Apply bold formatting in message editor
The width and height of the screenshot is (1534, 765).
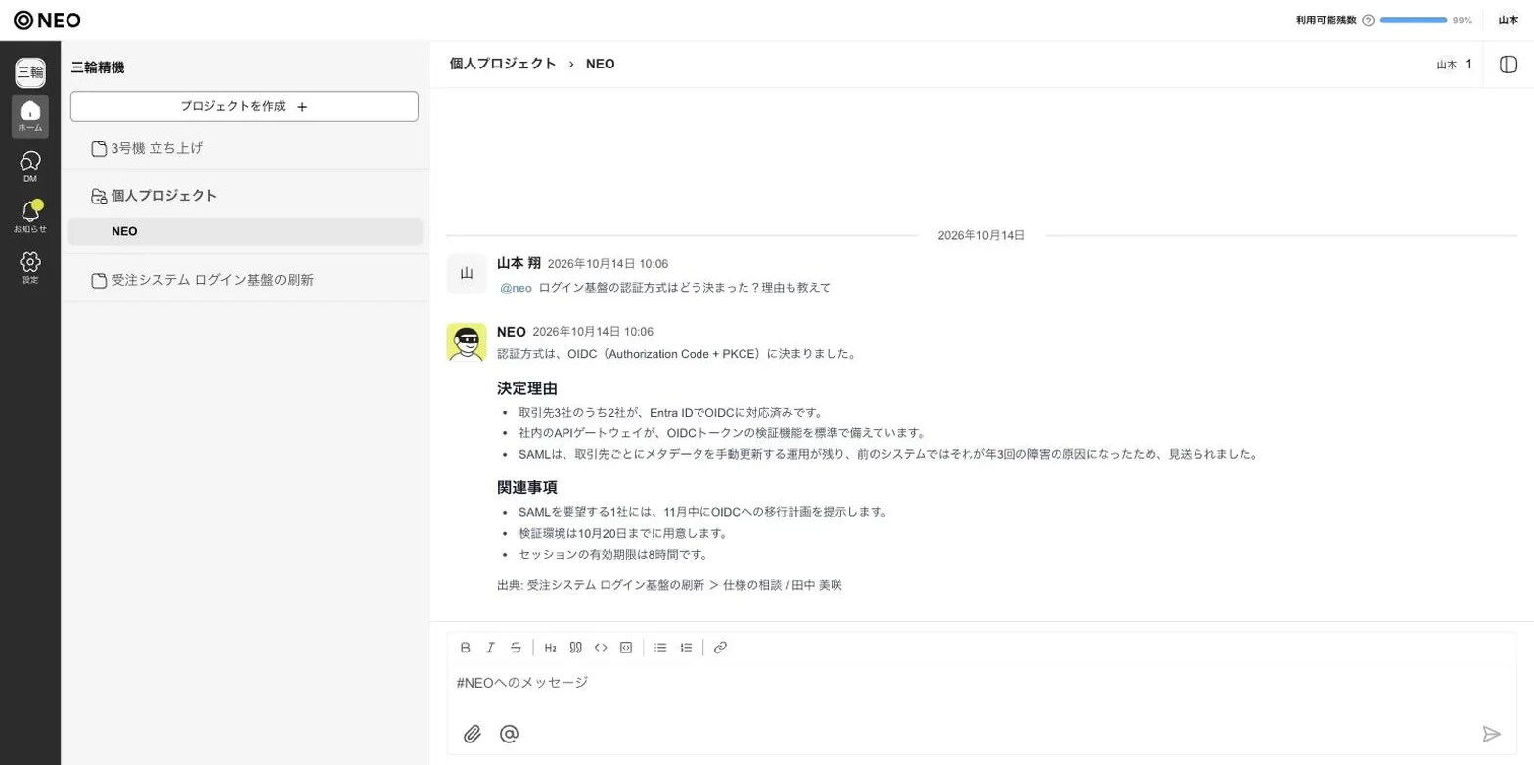pyautogui.click(x=466, y=648)
